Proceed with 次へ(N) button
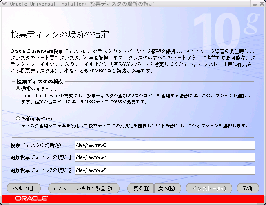 point(167,188)
